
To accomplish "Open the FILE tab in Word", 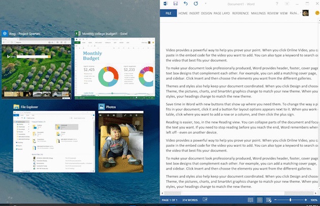I will point(168,13).
